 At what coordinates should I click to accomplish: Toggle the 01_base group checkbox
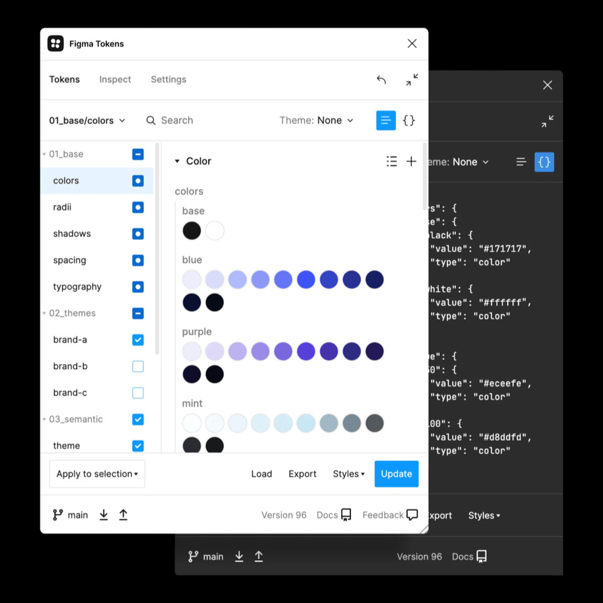click(137, 154)
